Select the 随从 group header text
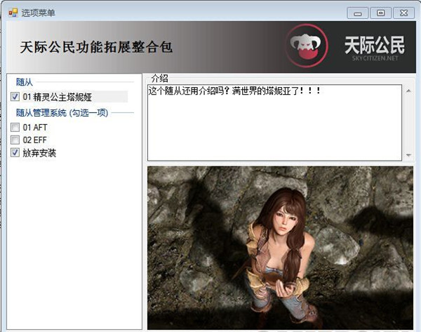This screenshot has height=332, width=421. point(25,82)
